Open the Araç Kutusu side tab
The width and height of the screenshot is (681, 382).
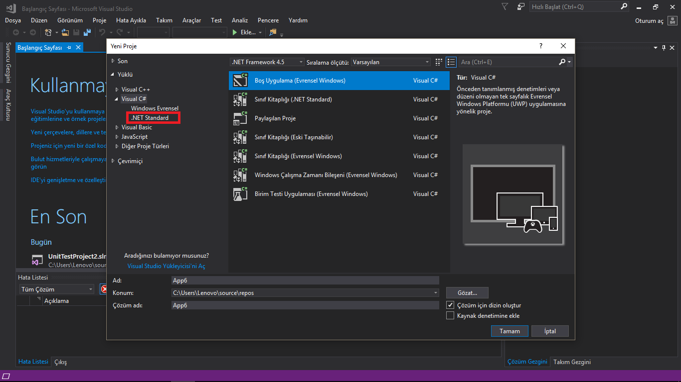tap(8, 104)
